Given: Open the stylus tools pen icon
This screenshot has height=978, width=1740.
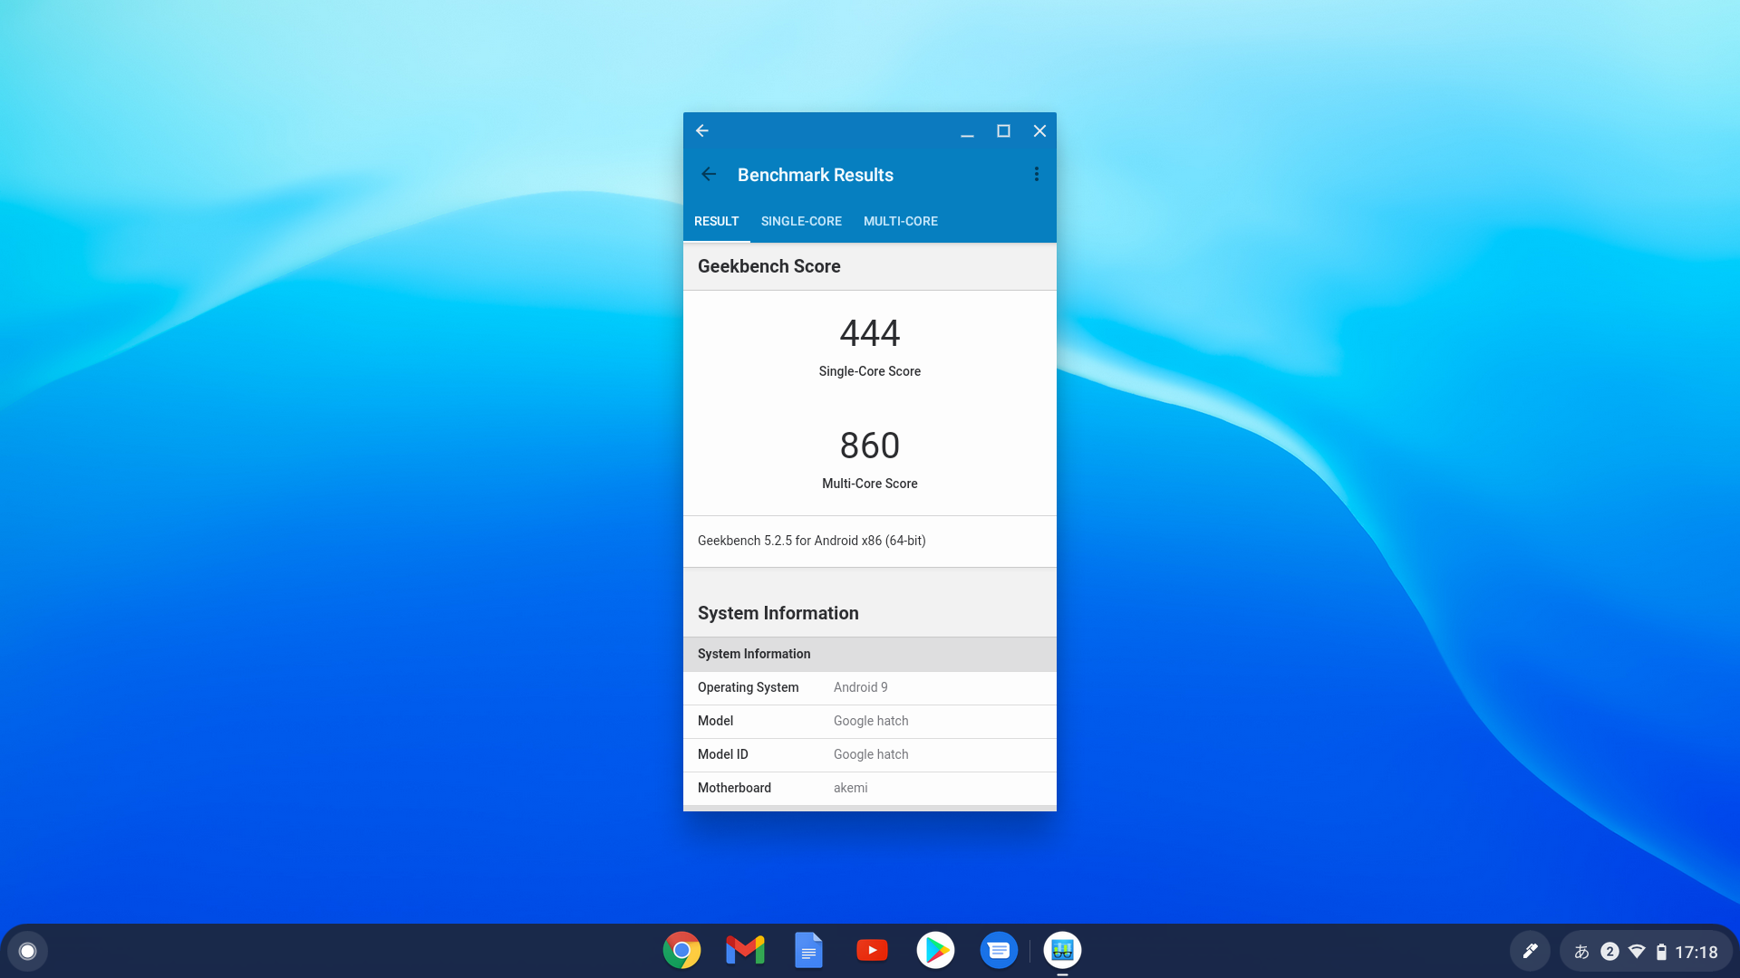Looking at the screenshot, I should [1530, 951].
